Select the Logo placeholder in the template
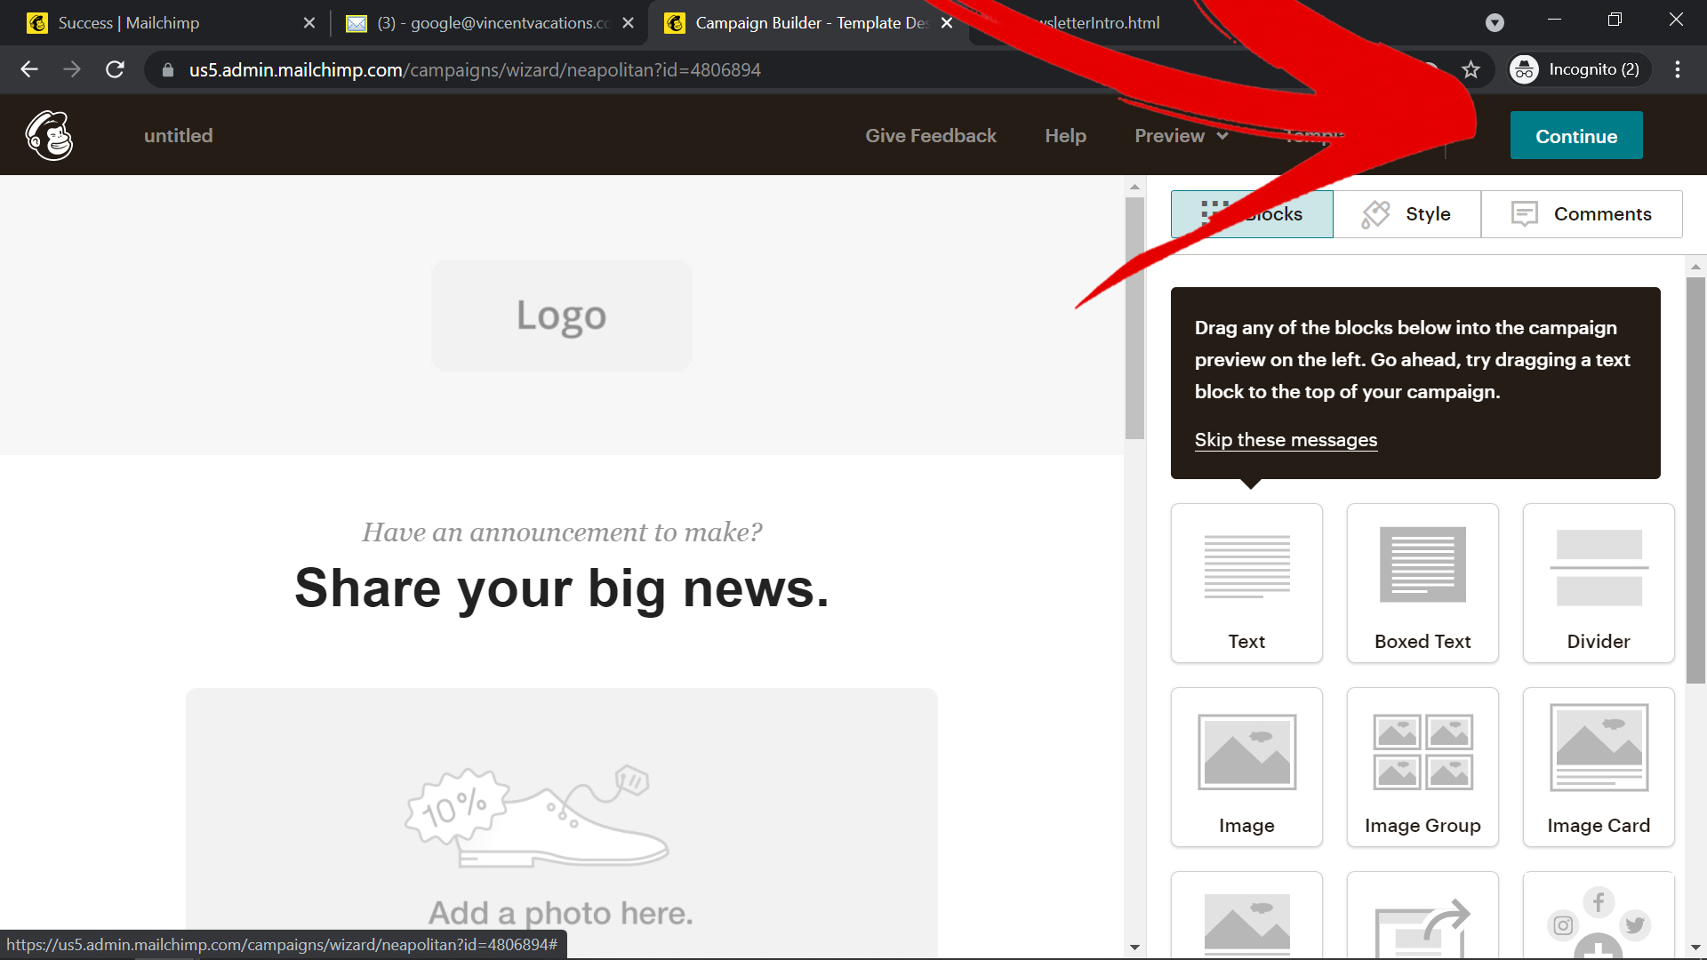 click(561, 315)
